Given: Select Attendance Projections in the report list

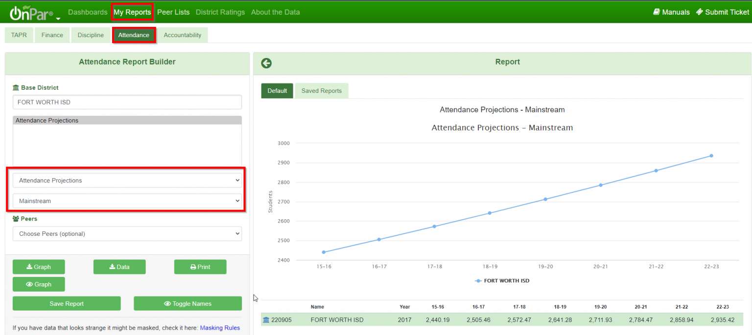Looking at the screenshot, I should [47, 120].
